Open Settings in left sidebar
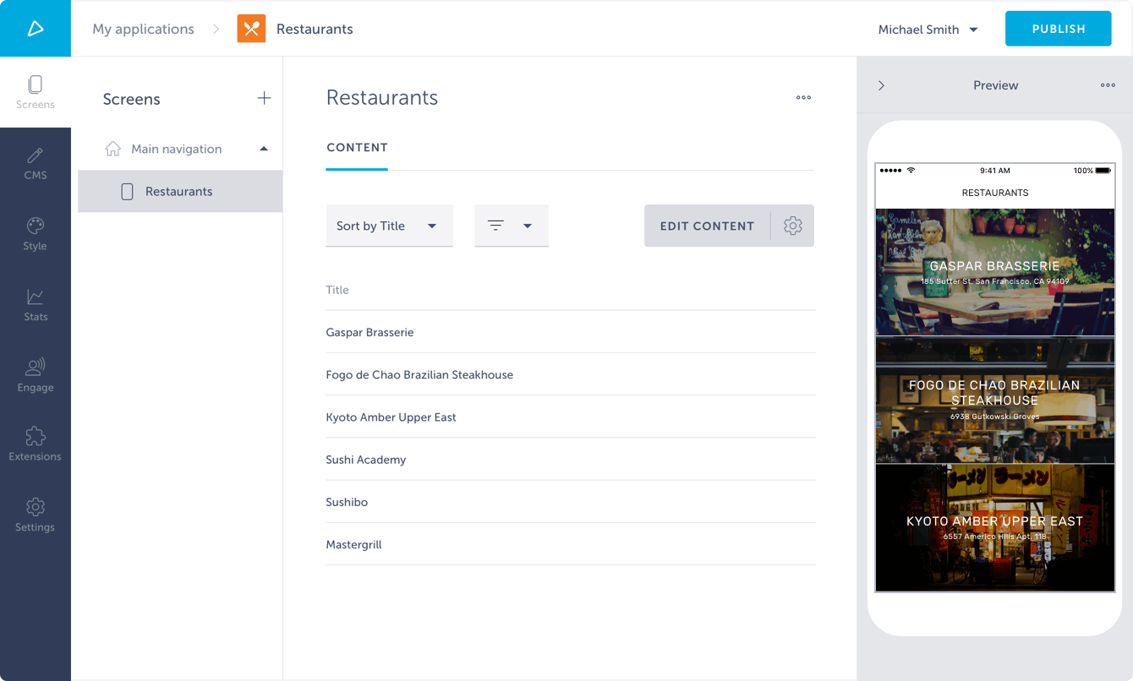The width and height of the screenshot is (1133, 681). coord(36,515)
